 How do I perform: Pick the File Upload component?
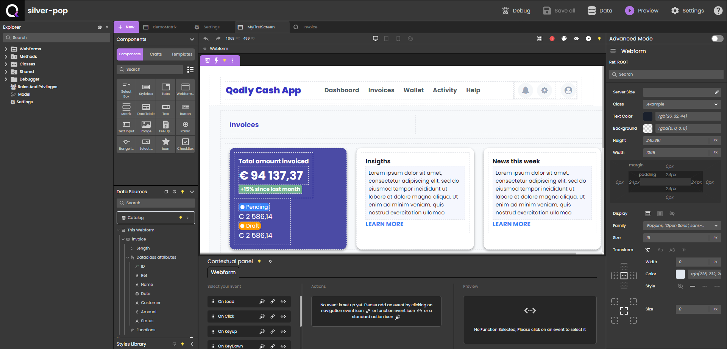[x=166, y=127]
